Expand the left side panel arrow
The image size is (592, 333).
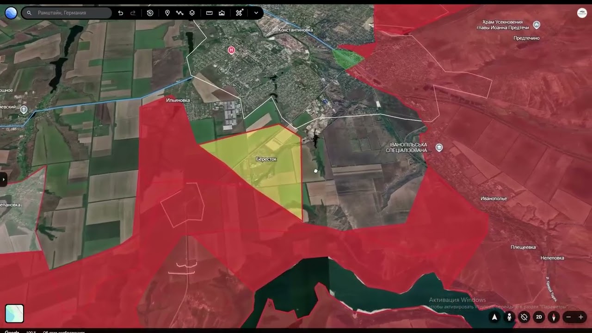(x=3, y=179)
